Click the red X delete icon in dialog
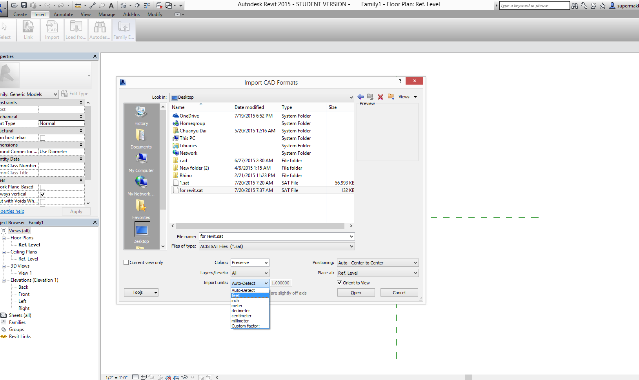The width and height of the screenshot is (639, 380). (x=380, y=97)
